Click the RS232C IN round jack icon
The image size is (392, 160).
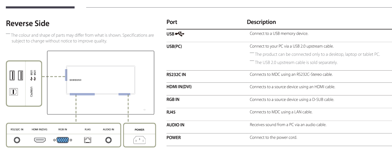pos(17,140)
